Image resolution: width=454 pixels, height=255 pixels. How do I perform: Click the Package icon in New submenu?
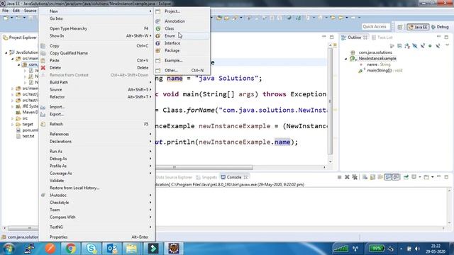[x=158, y=50]
